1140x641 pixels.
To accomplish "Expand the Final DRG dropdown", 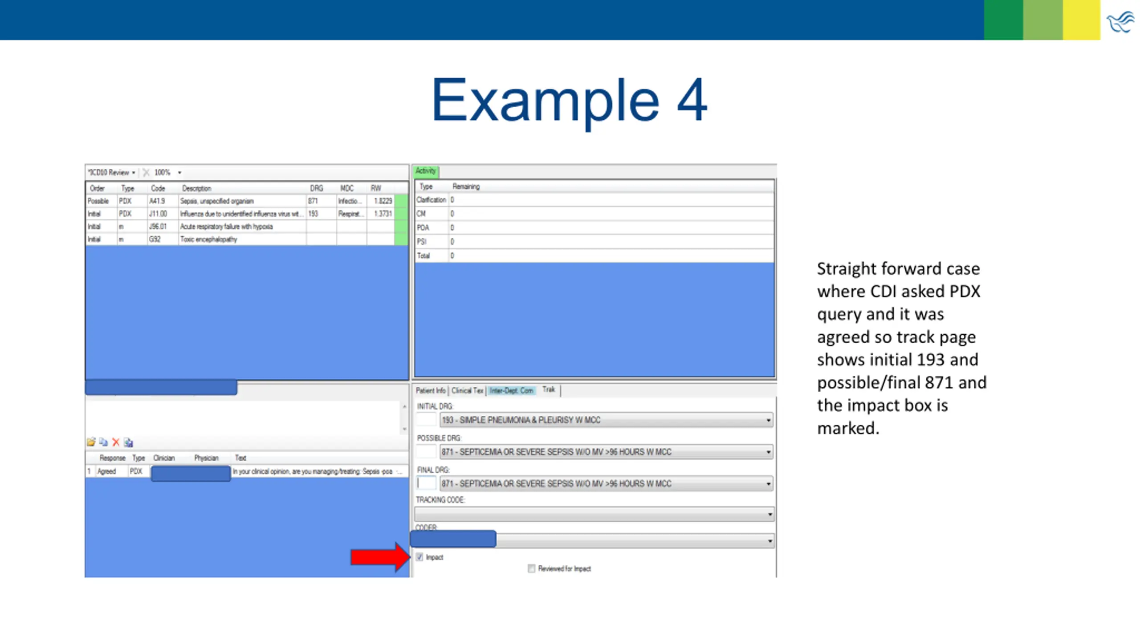I will (768, 483).
